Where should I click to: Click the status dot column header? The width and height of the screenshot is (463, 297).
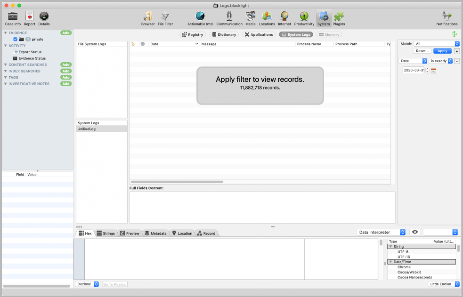click(x=143, y=44)
